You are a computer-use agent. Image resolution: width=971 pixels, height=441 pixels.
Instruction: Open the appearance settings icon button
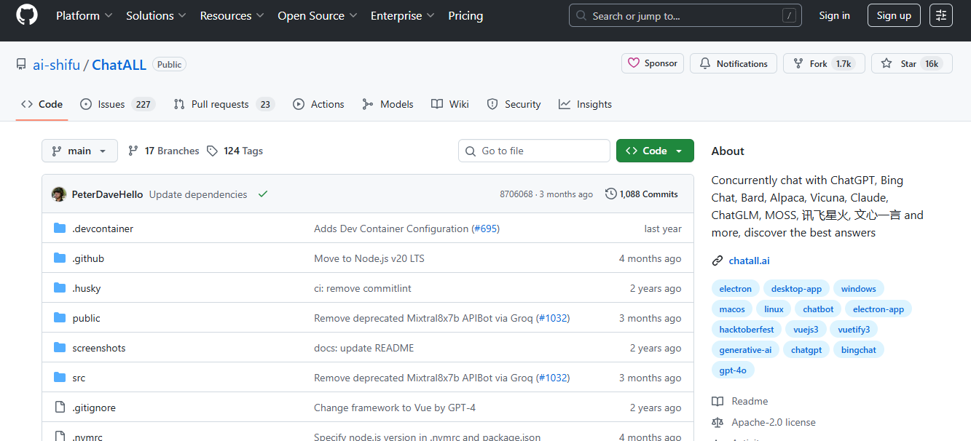pos(941,15)
